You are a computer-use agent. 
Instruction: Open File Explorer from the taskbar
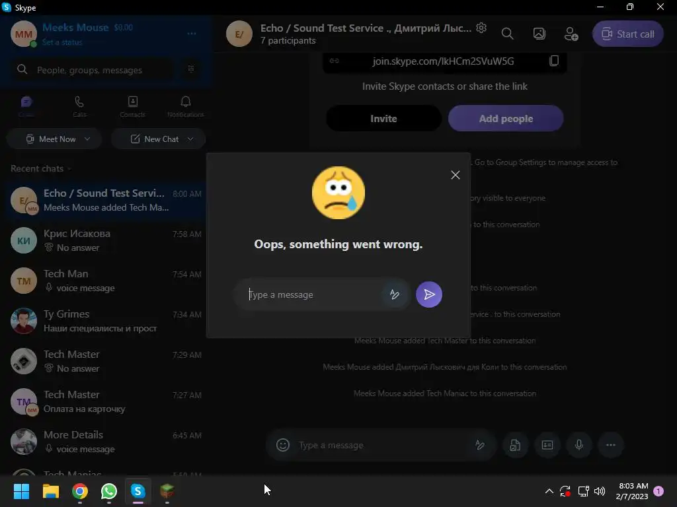(x=50, y=491)
